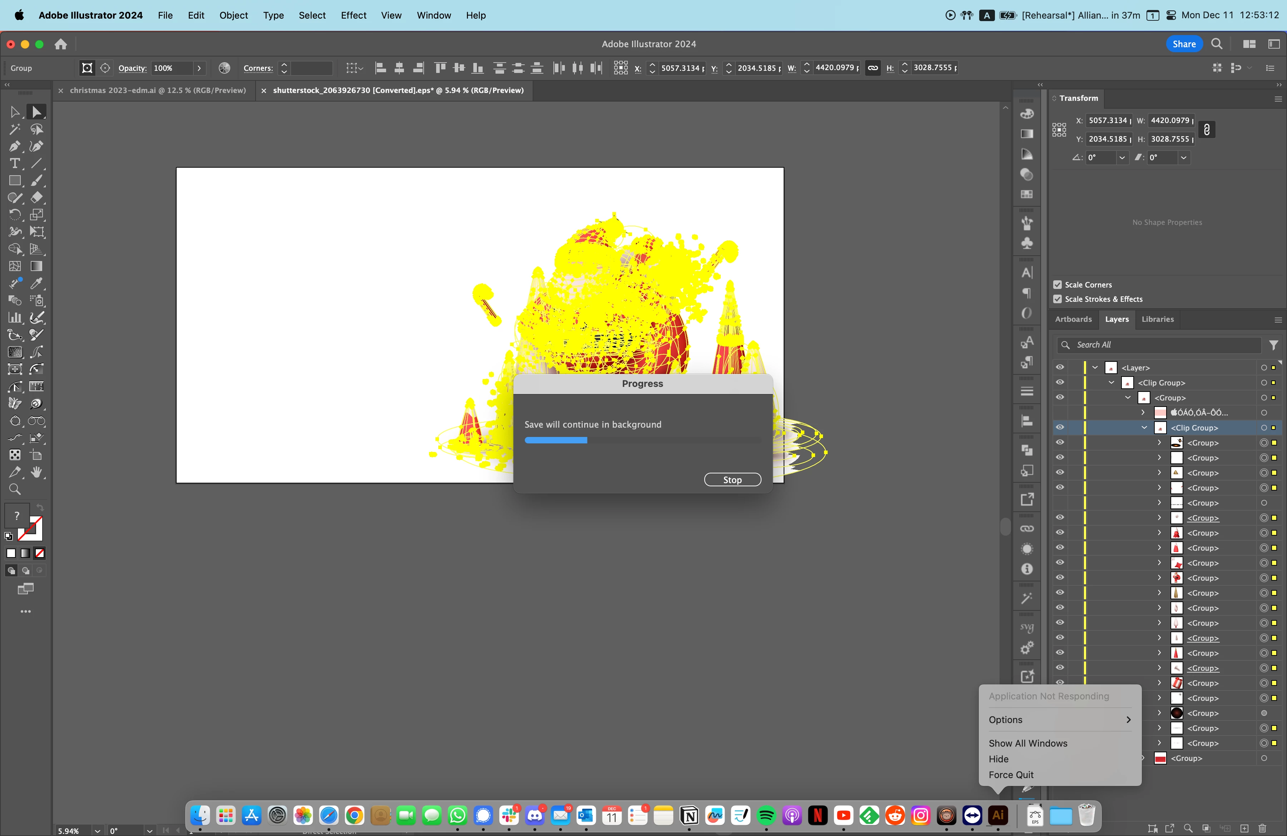This screenshot has width=1287, height=836.
Task: Select the Type tool
Action: pyautogui.click(x=15, y=163)
